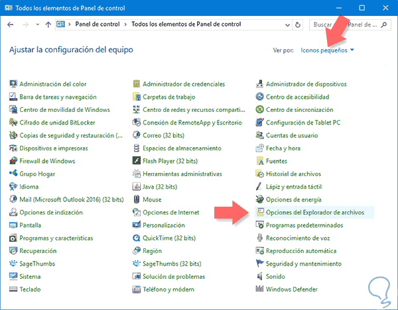Screen dimensions: 398x310
Task: Open Copias de seguridad y restauración link
Action: pos(71,135)
